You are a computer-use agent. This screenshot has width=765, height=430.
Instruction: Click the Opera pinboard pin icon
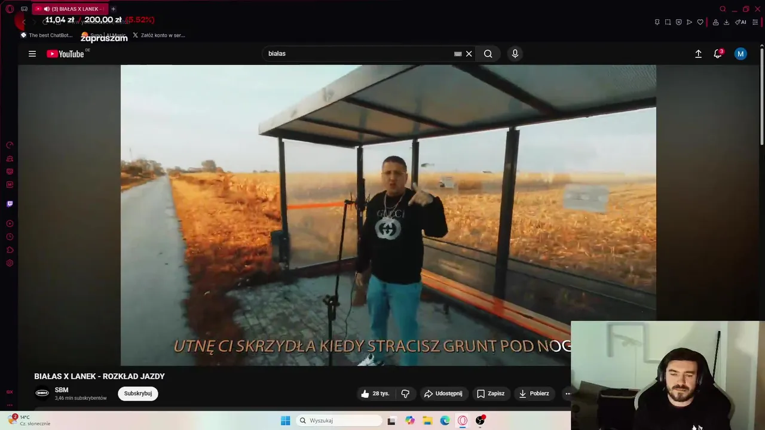(657, 22)
